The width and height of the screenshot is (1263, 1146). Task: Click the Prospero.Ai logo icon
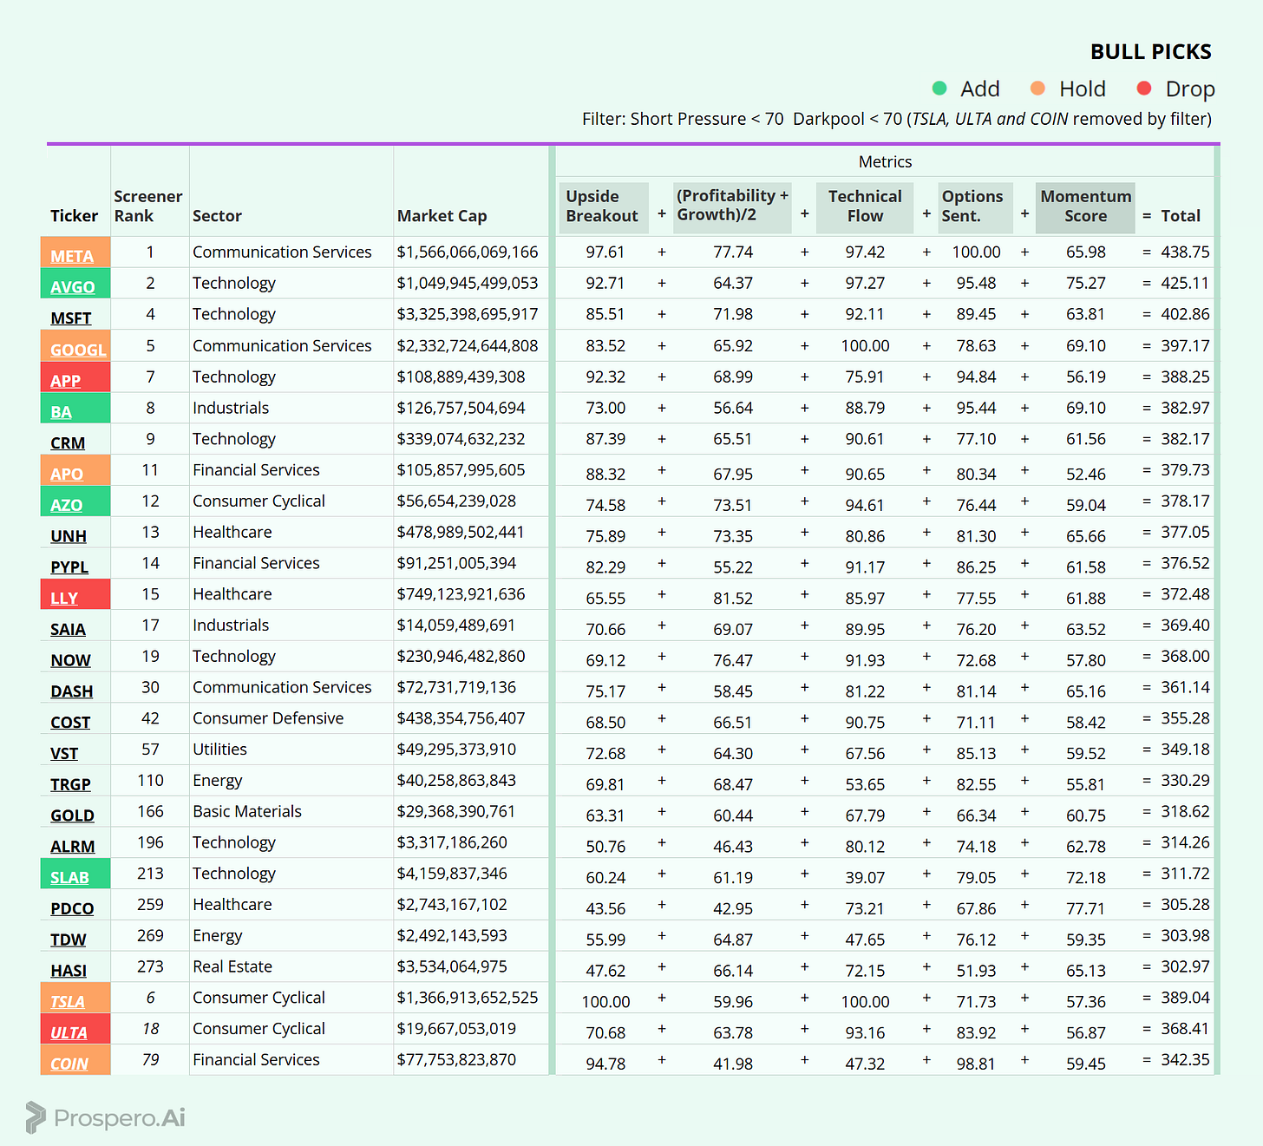pos(35,1117)
